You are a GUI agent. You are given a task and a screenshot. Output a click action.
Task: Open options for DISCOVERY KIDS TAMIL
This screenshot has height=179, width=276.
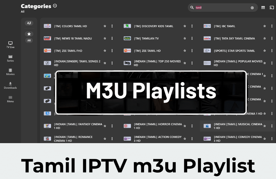(192, 26)
